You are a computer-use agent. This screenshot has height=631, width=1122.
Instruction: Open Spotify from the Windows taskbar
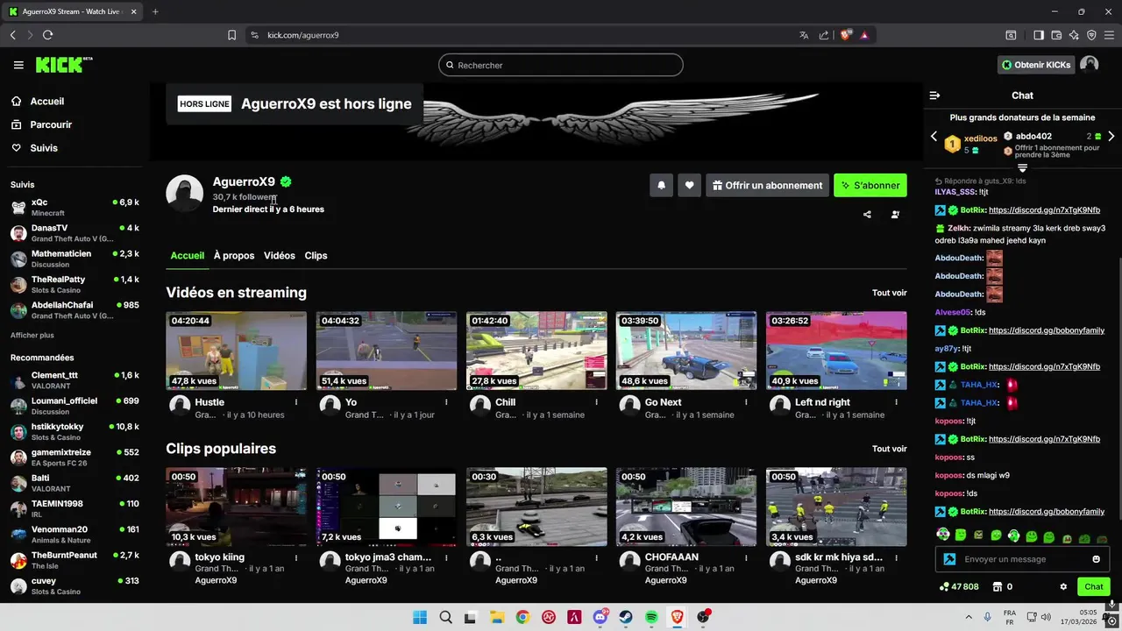tap(651, 617)
